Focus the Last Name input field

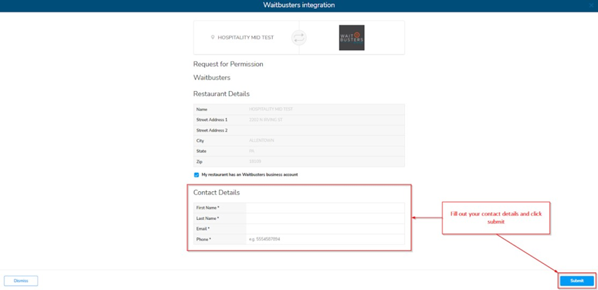click(325, 219)
